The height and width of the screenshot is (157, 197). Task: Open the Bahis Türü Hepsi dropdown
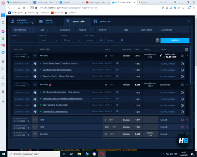click(48, 40)
